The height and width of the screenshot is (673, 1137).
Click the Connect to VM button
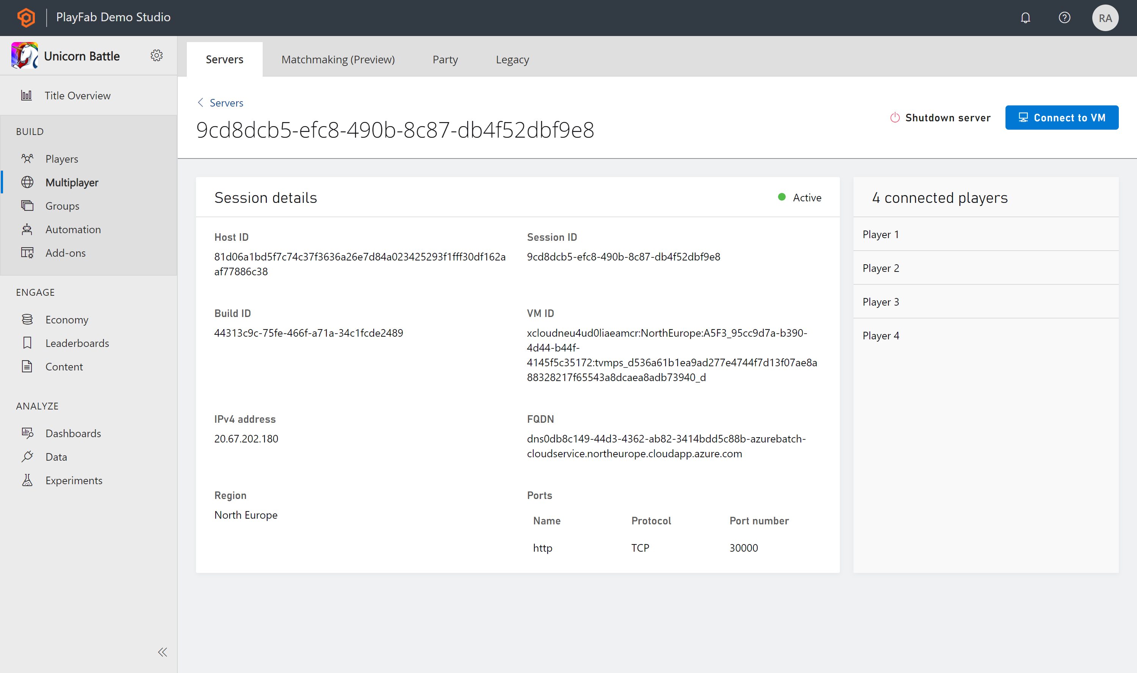pyautogui.click(x=1062, y=118)
